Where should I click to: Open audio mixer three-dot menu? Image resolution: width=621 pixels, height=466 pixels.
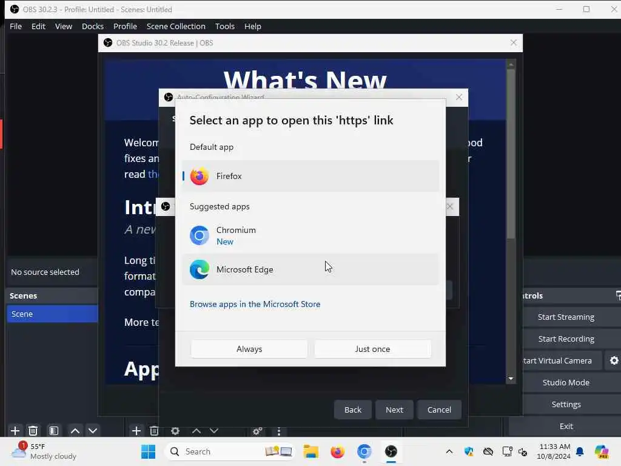pos(279,431)
